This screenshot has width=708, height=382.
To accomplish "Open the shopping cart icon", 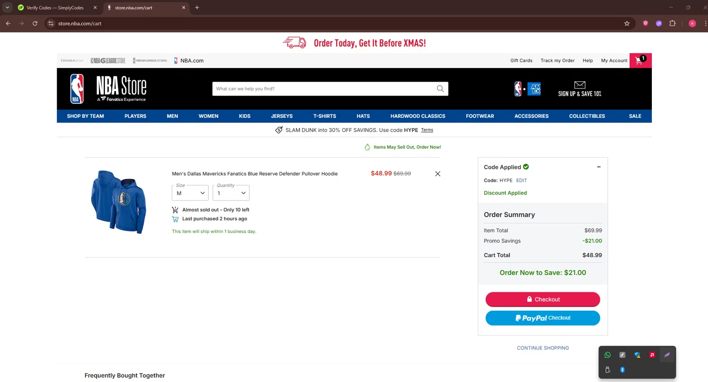I will pos(640,60).
